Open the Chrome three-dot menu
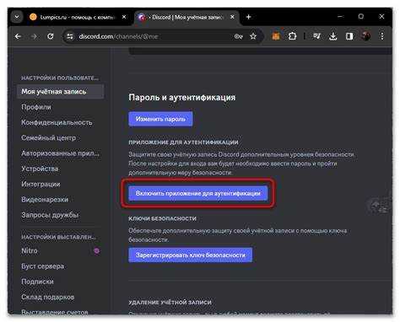 pos(382,36)
